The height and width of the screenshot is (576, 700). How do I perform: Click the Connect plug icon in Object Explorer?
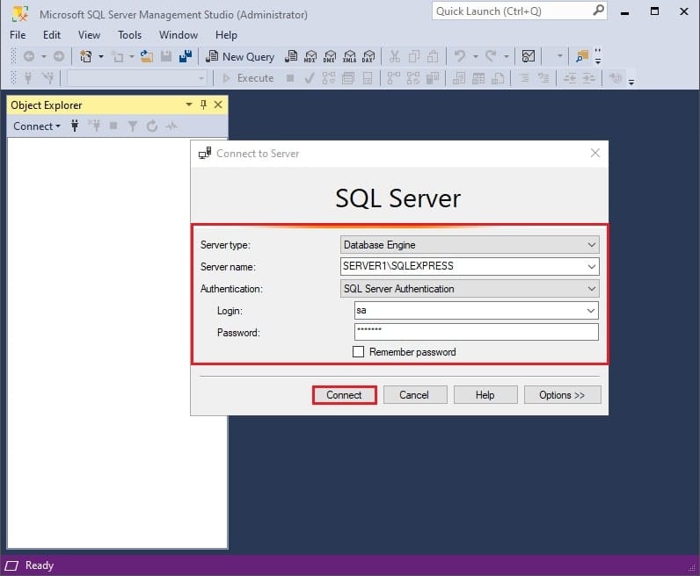[75, 126]
